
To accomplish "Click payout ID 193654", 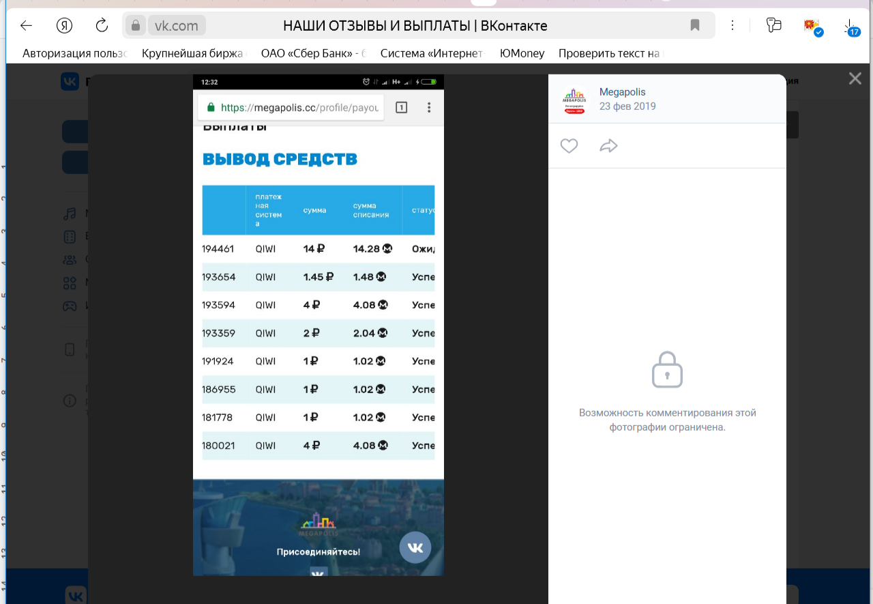I will (218, 277).
